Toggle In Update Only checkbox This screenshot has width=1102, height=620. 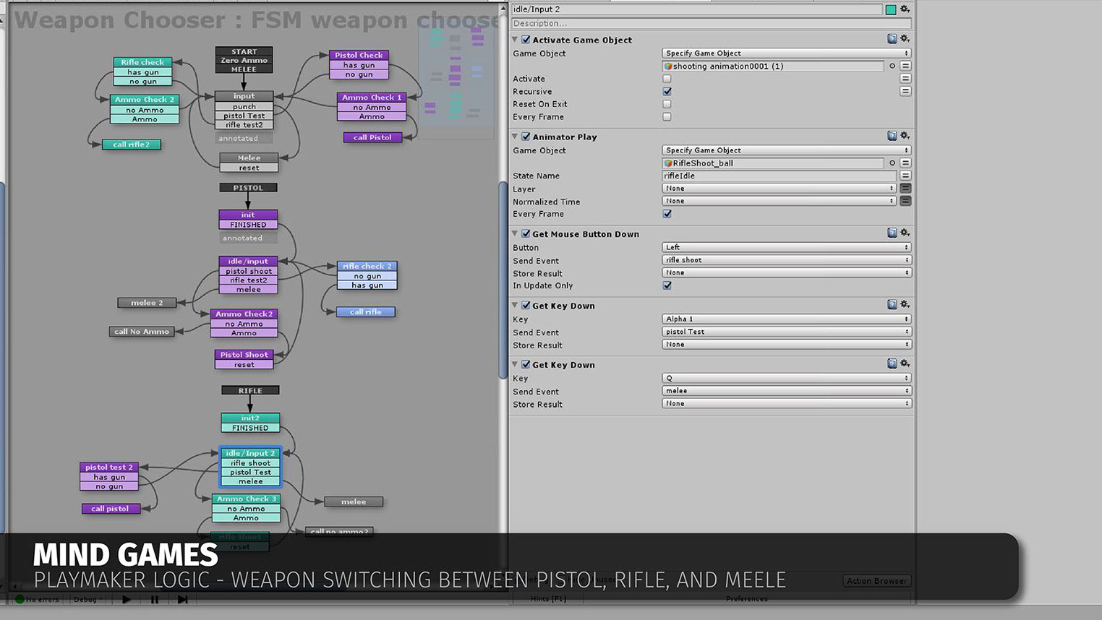(667, 285)
